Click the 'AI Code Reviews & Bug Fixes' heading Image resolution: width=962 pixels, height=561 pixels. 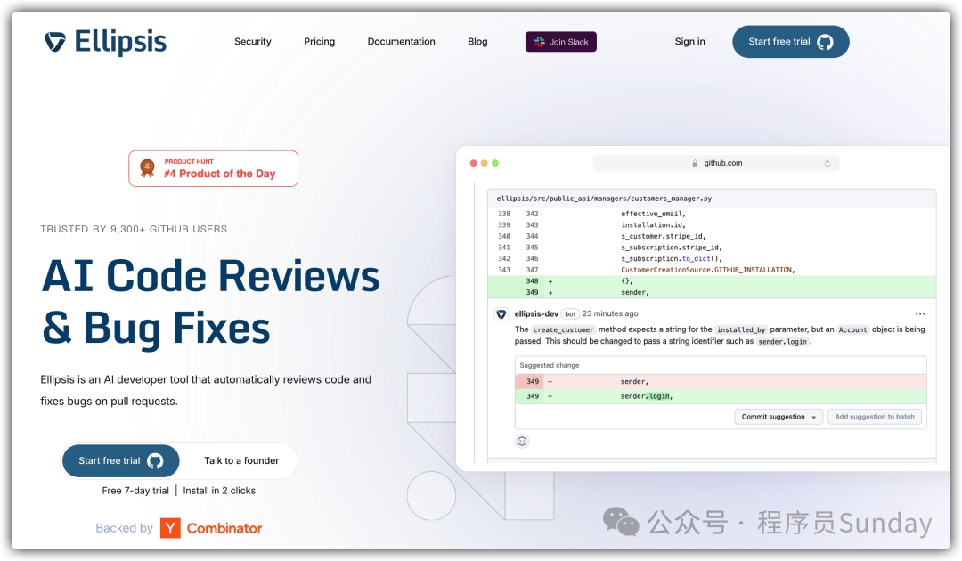pos(210,302)
